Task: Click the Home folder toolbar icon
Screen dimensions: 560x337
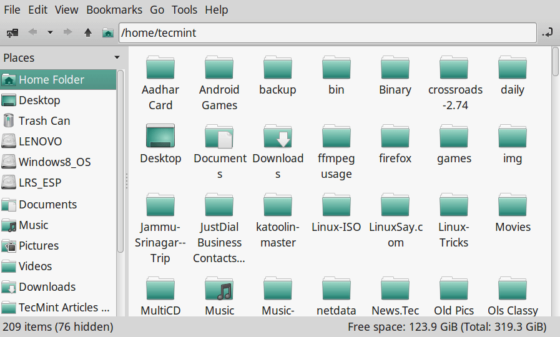Action: click(x=108, y=32)
